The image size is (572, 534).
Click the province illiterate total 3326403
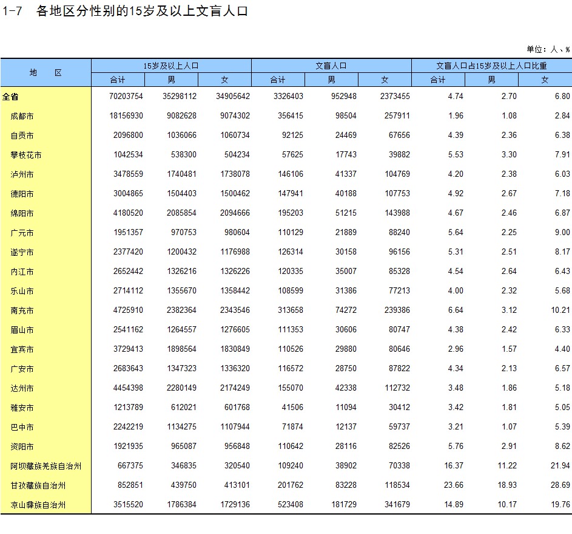tap(288, 96)
